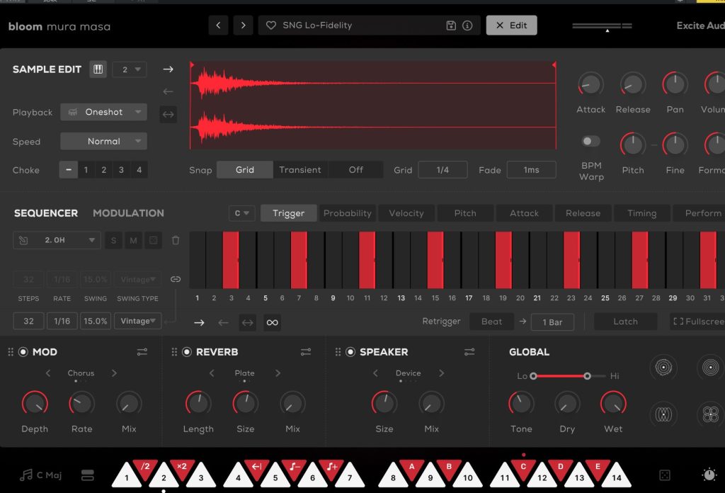Adjust the Global Lo-Hi range slider handle

tap(587, 376)
